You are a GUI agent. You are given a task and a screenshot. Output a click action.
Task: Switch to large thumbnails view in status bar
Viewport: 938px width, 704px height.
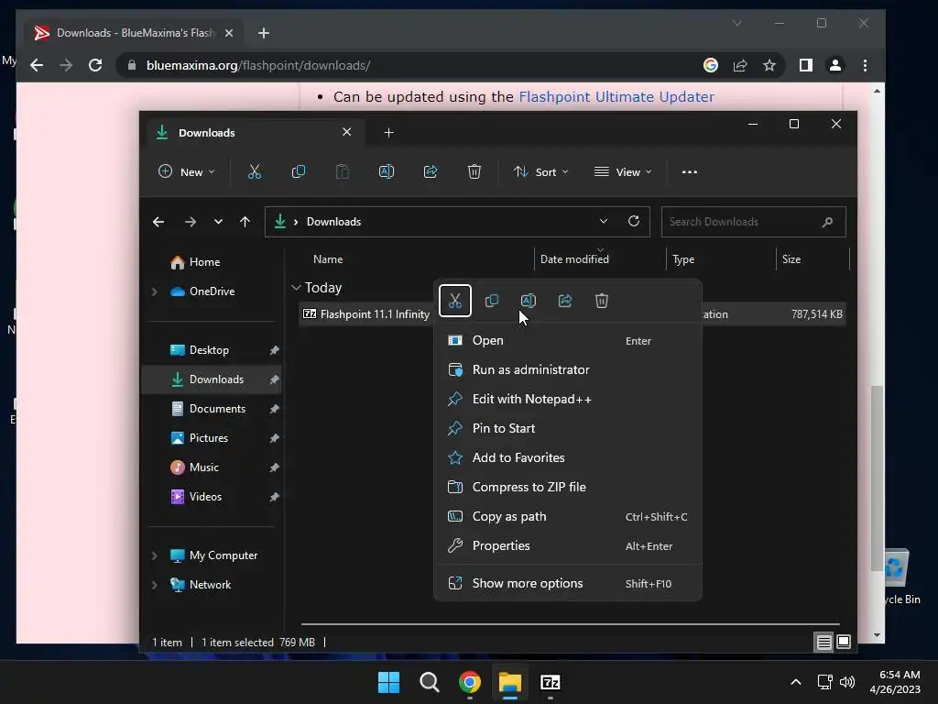844,643
